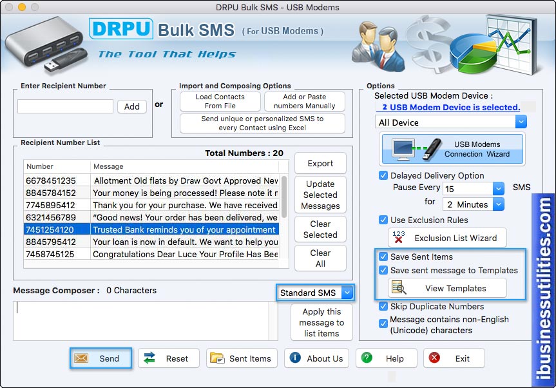
Task: Click Load Contacts From File
Action: [x=220, y=101]
